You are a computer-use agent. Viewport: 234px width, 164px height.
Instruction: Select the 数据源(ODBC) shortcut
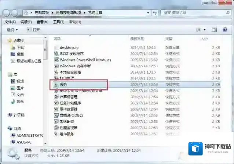tap(70, 115)
